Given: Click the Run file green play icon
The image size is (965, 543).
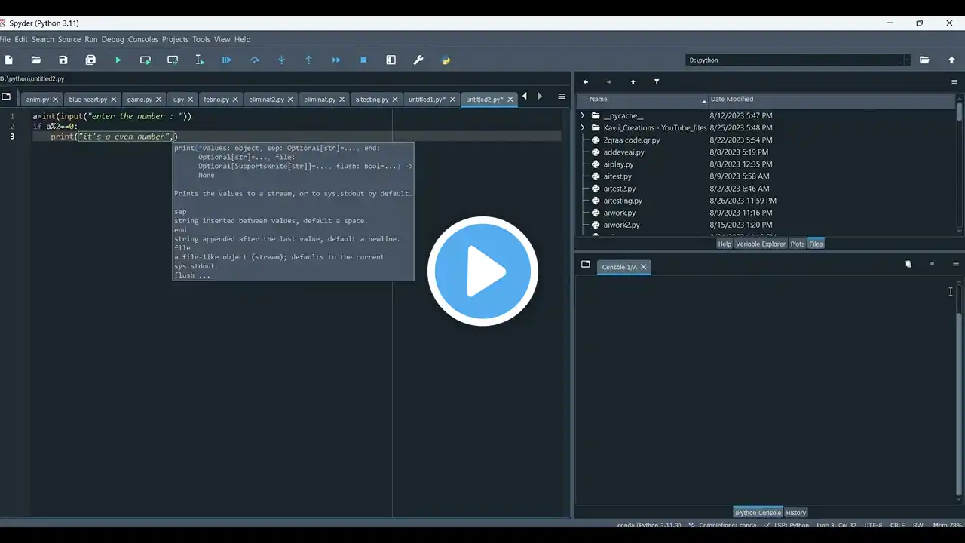Looking at the screenshot, I should [x=118, y=60].
